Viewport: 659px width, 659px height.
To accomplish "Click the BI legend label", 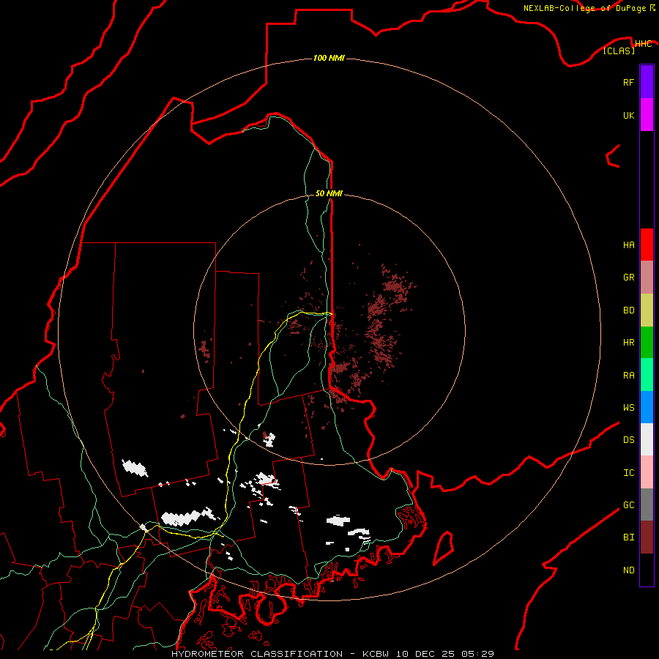I will 628,537.
